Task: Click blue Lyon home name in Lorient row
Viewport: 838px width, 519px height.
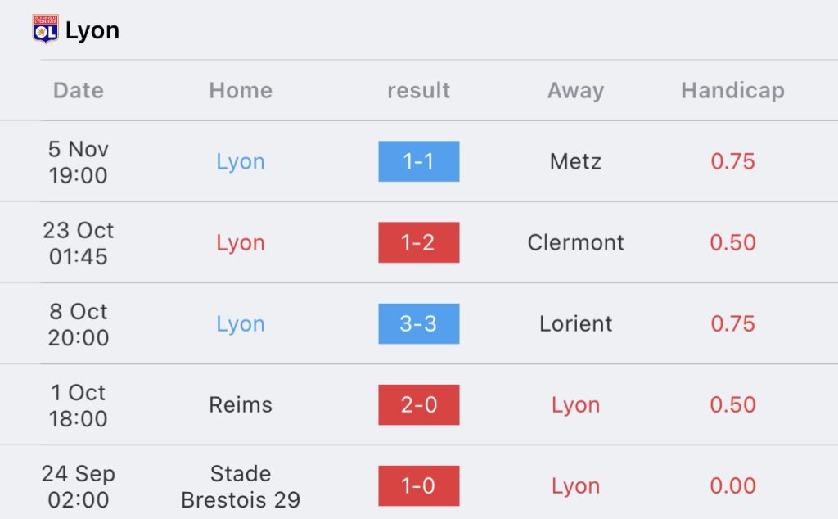Action: pos(241,324)
